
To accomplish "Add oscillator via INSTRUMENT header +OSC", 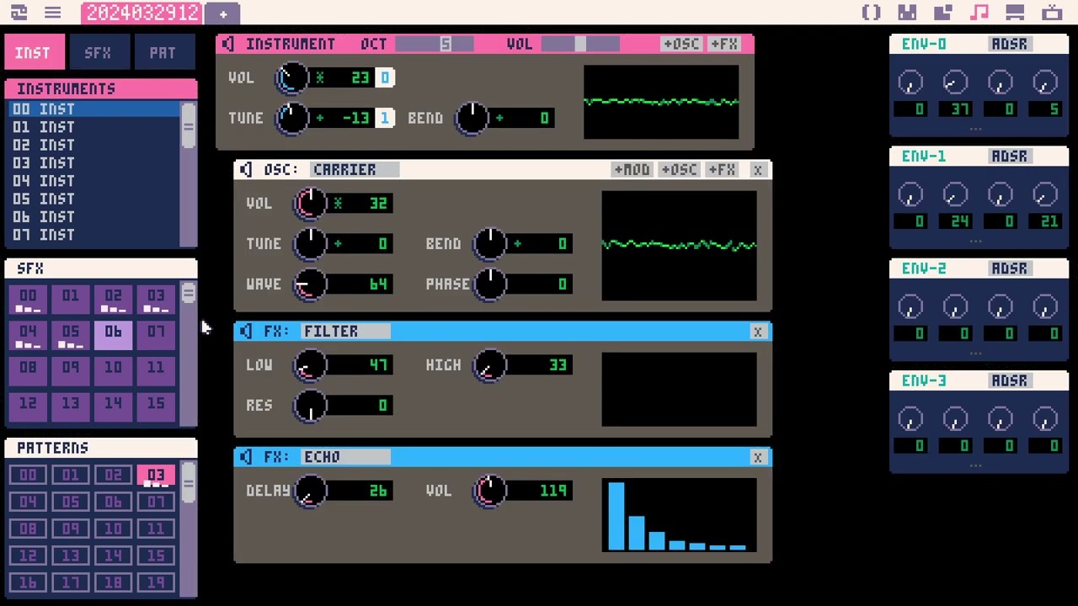I will click(680, 44).
